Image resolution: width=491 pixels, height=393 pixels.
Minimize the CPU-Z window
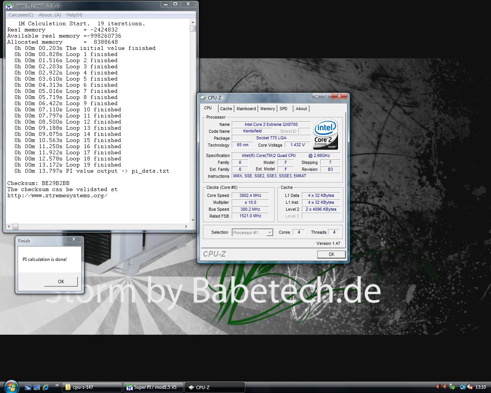[316, 96]
